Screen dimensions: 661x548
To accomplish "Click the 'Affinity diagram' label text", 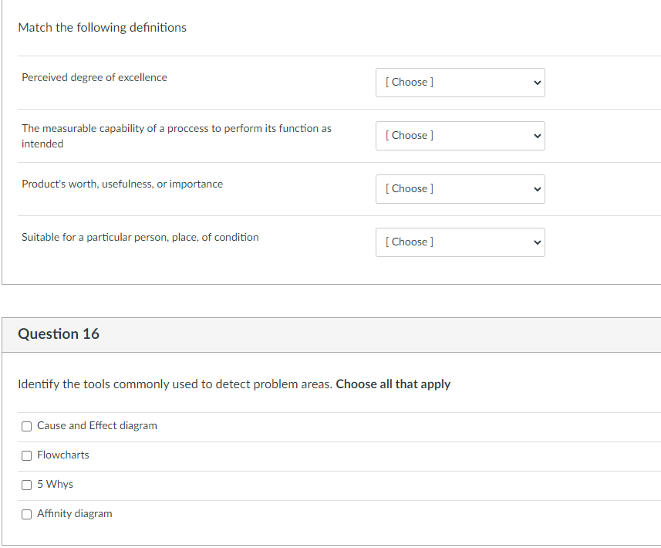I will (74, 513).
